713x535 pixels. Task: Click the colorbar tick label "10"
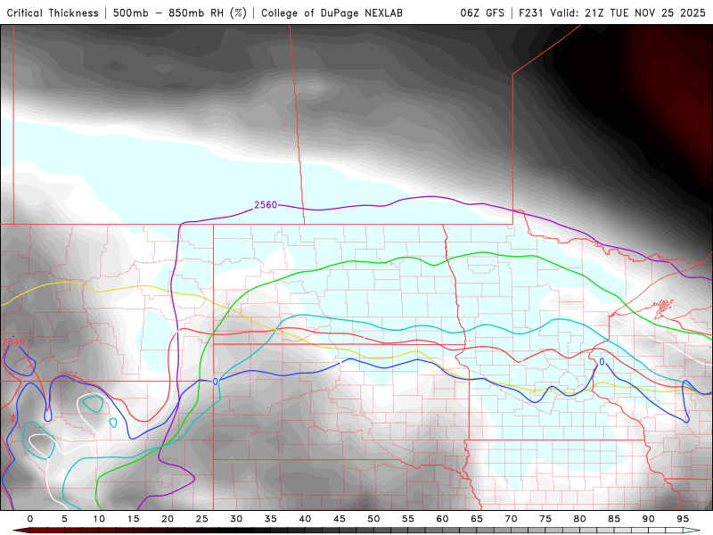point(99,519)
